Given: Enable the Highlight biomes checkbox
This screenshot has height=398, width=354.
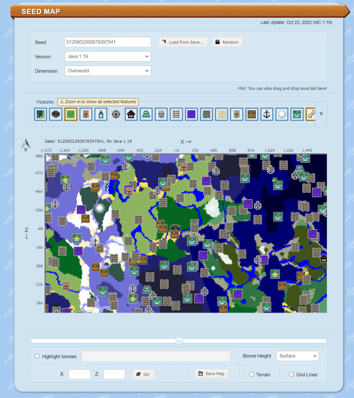Looking at the screenshot, I should [37, 356].
